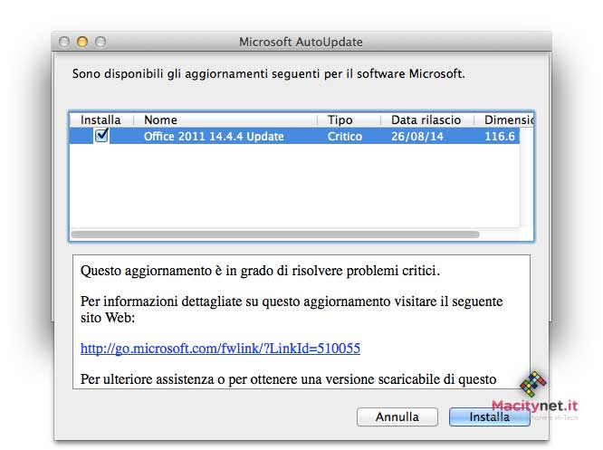Click the 116.6 size value cell
The height and width of the screenshot is (450, 603).
[x=500, y=137]
